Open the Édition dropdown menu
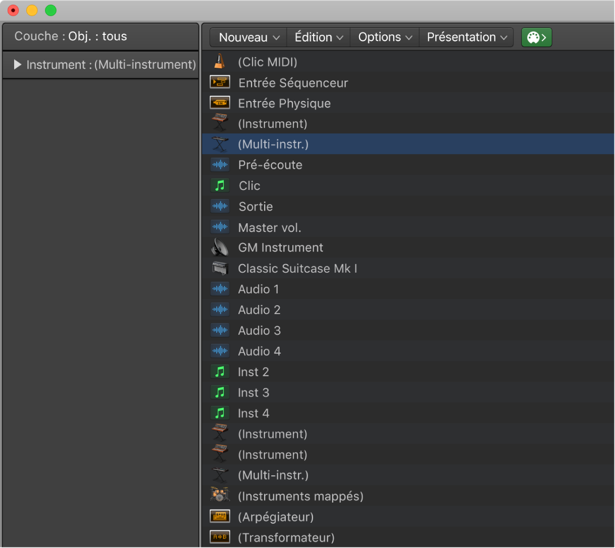The width and height of the screenshot is (615, 548). coord(319,37)
